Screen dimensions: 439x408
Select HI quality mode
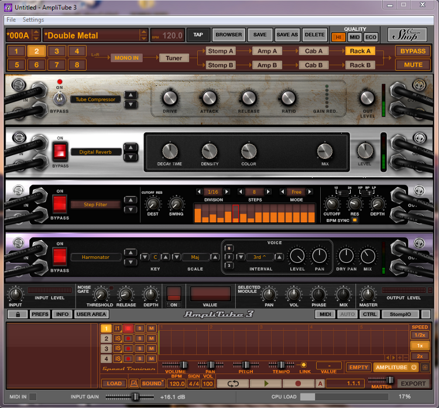338,37
